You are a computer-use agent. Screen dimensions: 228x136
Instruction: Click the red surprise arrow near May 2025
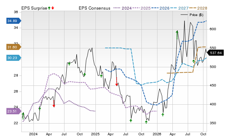116,82
